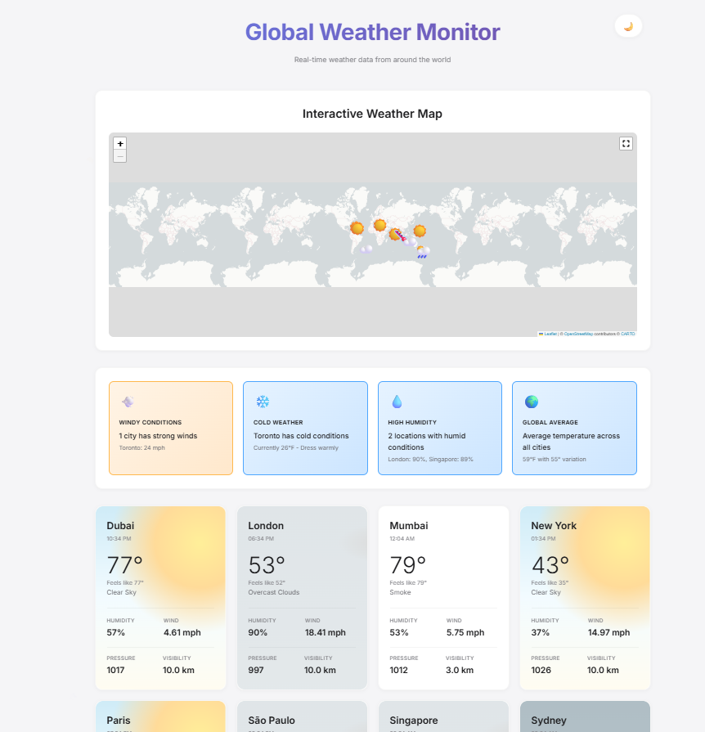Click Dubai's wind value 4.61 mph

tap(182, 632)
